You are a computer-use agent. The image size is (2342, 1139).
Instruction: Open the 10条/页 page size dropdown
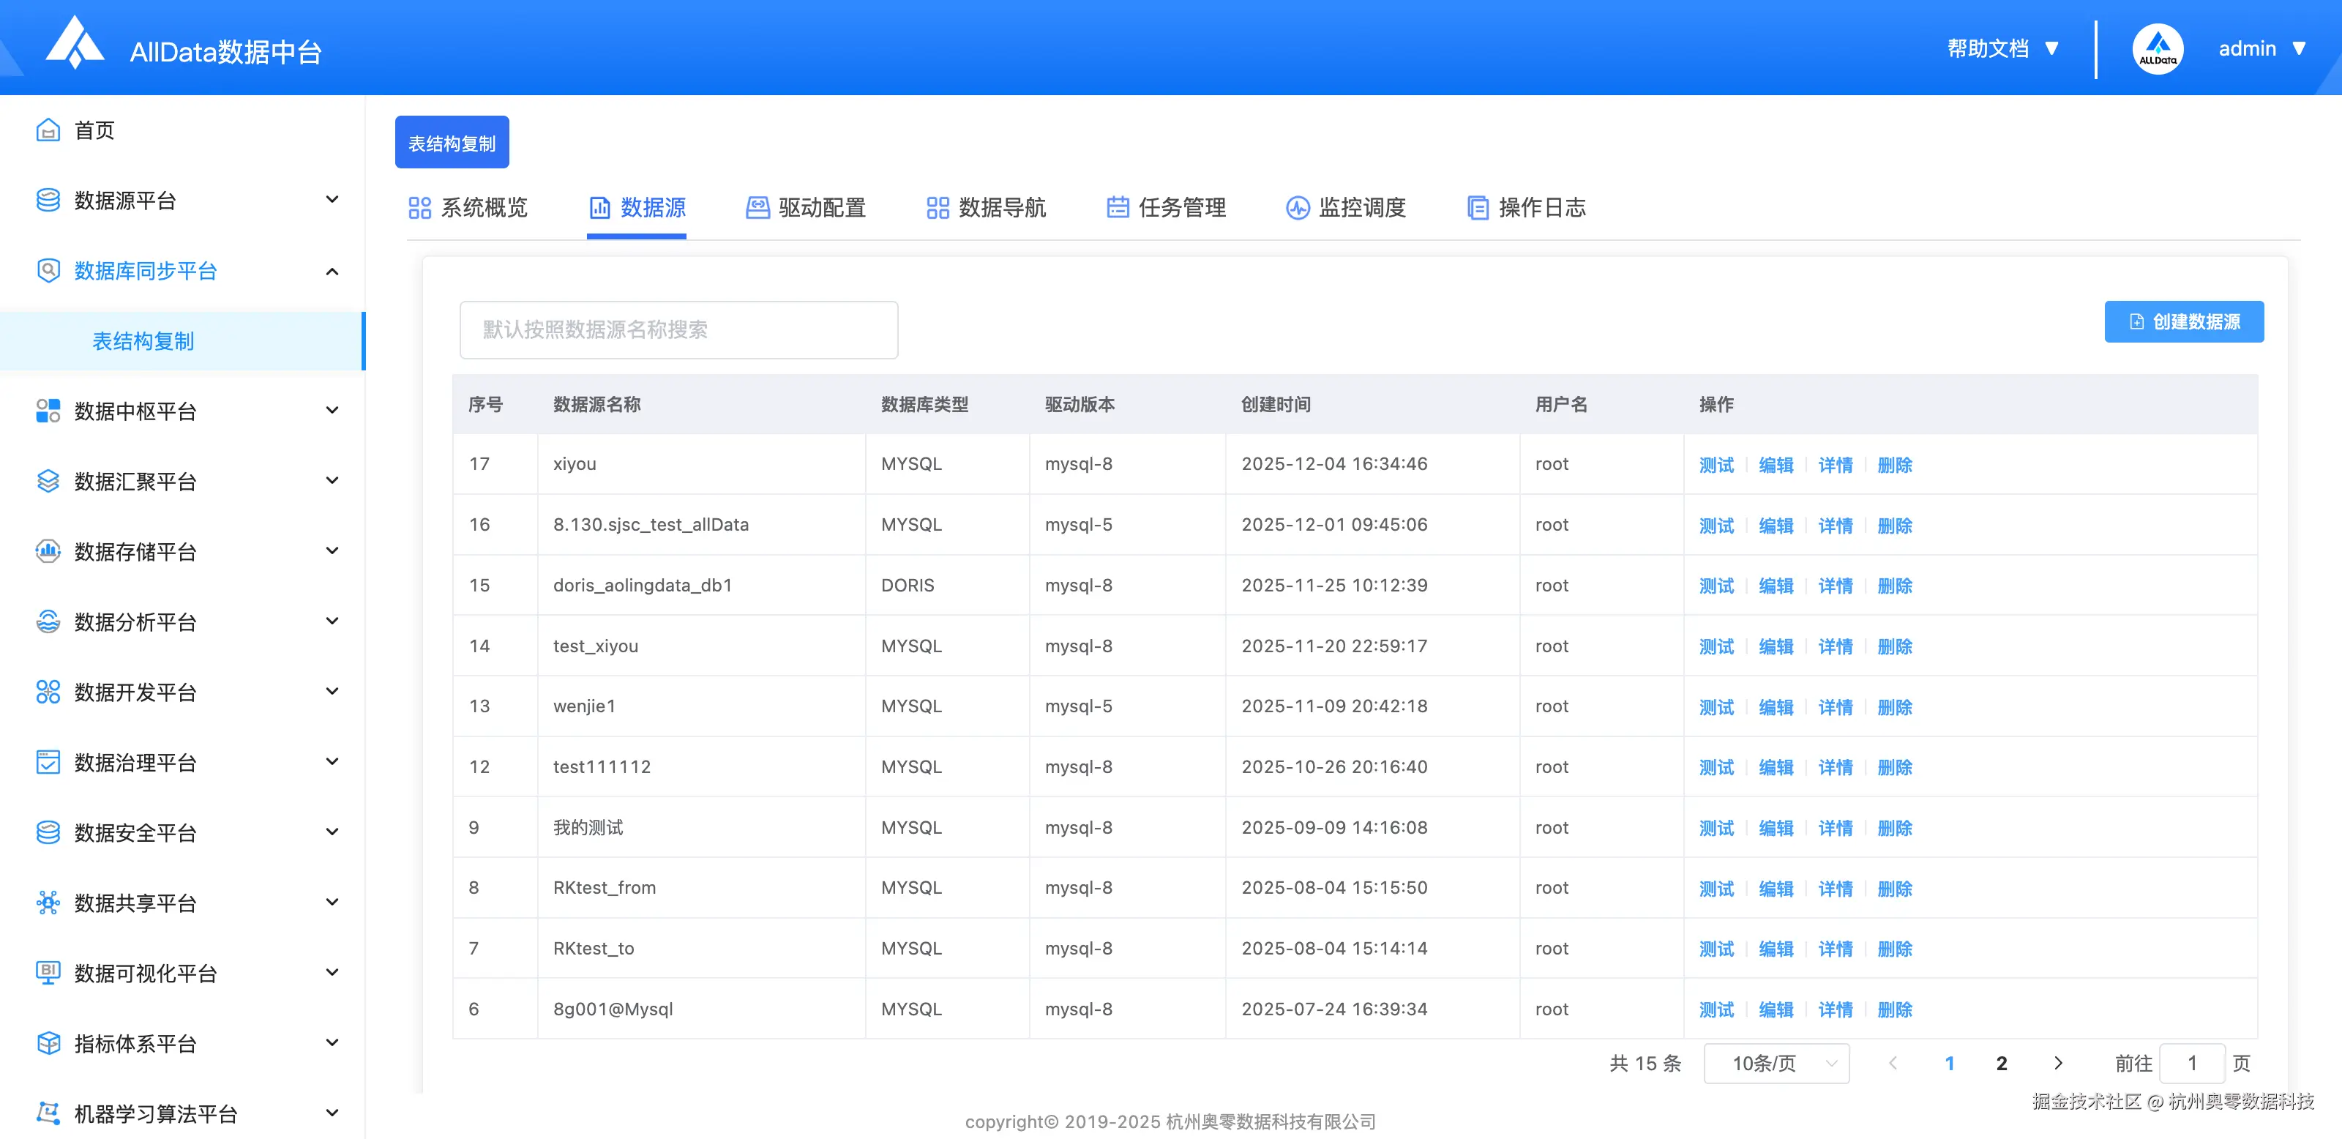tap(1776, 1063)
